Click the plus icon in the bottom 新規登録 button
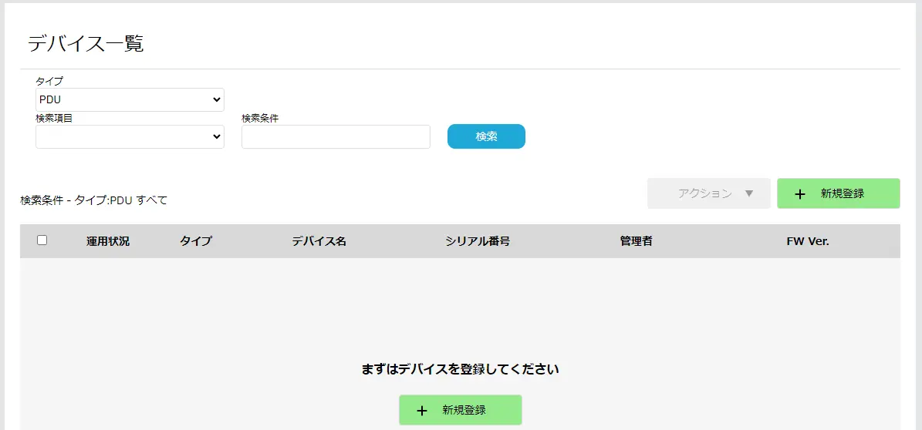This screenshot has width=922, height=430. (422, 411)
